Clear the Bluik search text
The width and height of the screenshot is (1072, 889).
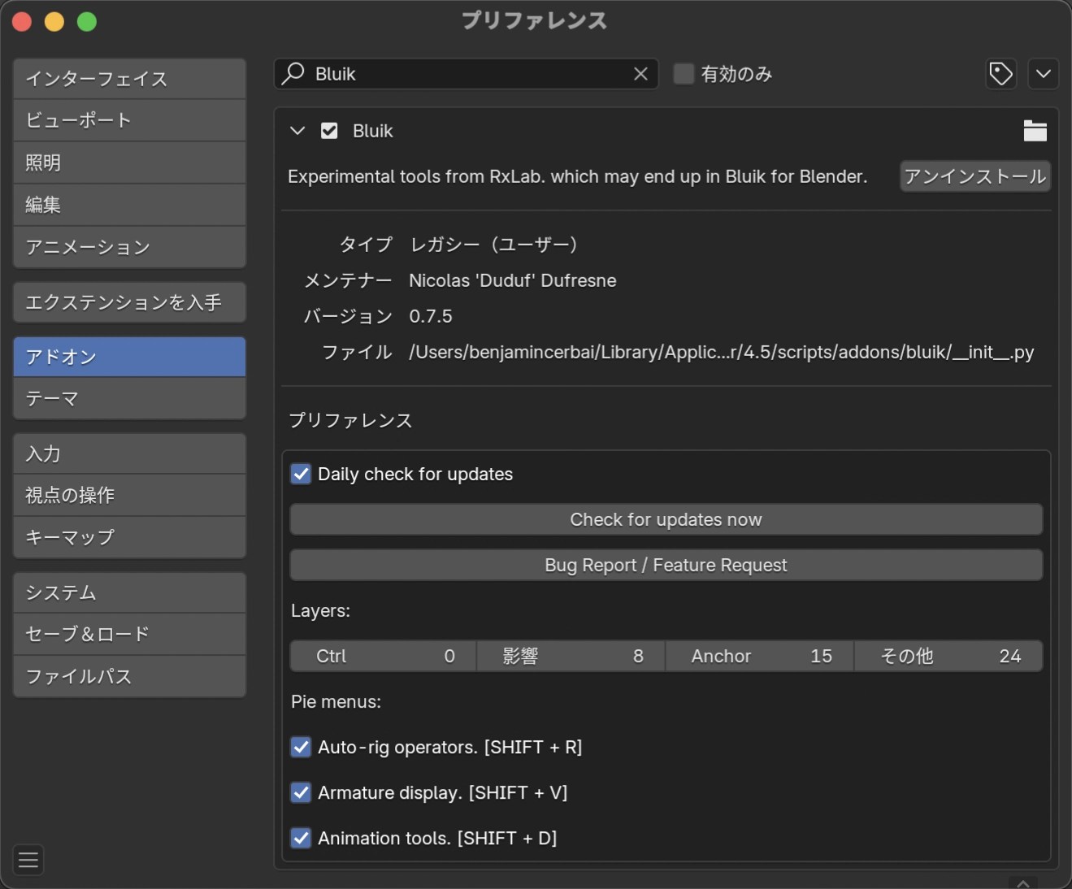[x=640, y=74]
